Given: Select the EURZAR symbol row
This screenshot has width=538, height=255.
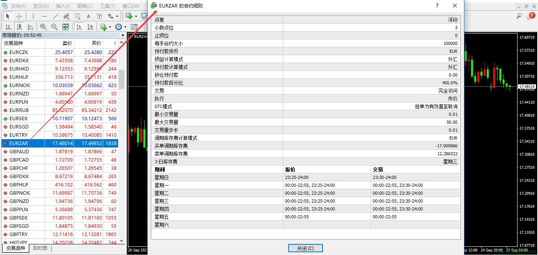Looking at the screenshot, I should 59,143.
